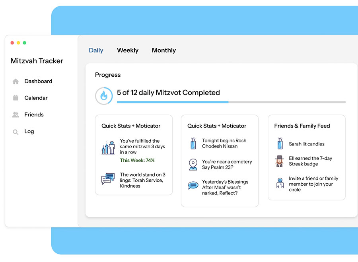Click the calendar icon in the sidebar
This screenshot has width=358, height=262.
[x=16, y=98]
